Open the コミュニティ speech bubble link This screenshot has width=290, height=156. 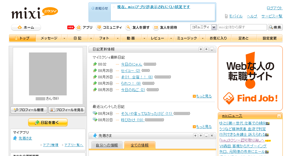[x=109, y=27]
